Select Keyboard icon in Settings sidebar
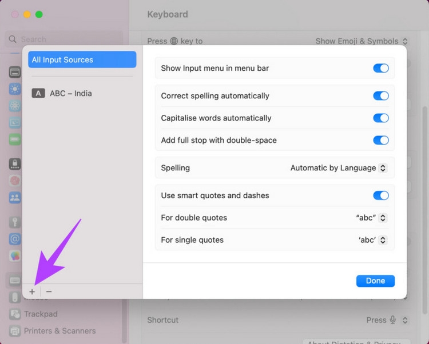Image resolution: width=429 pixels, height=344 pixels. pyautogui.click(x=15, y=281)
